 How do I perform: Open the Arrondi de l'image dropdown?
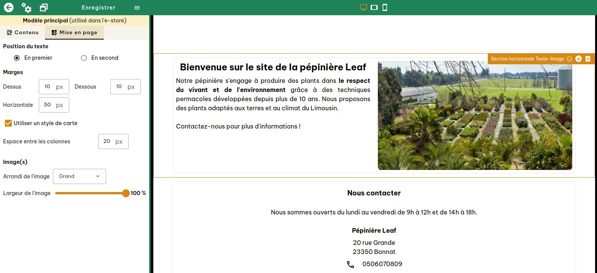(x=80, y=176)
